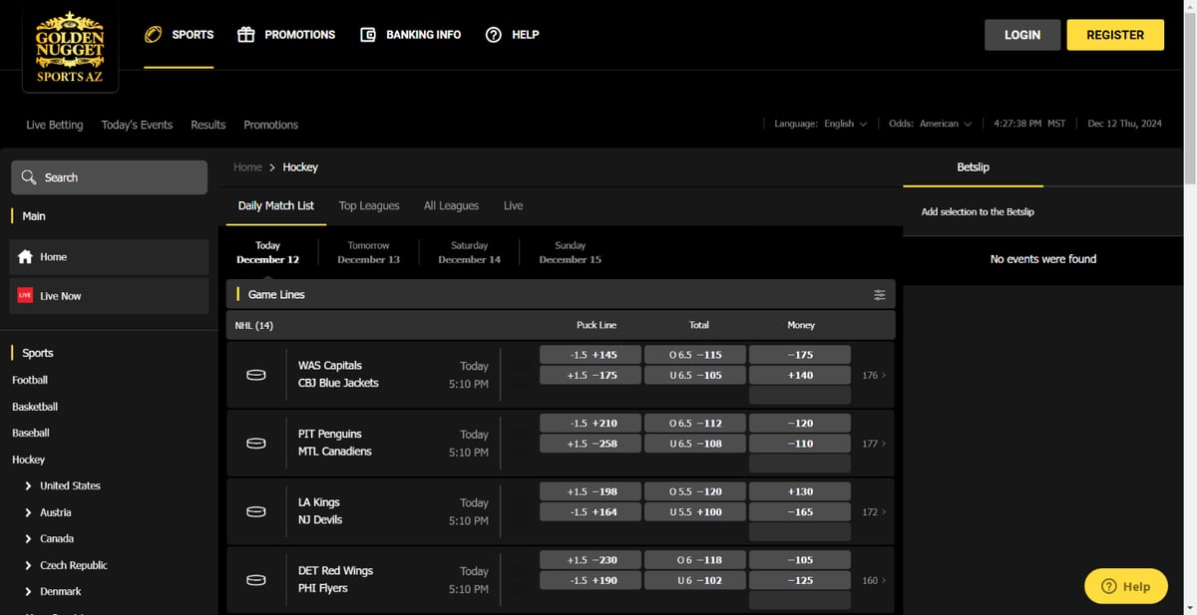1197x615 pixels.
Task: Bet Flyers puck line -1.5 +190
Action: [591, 580]
